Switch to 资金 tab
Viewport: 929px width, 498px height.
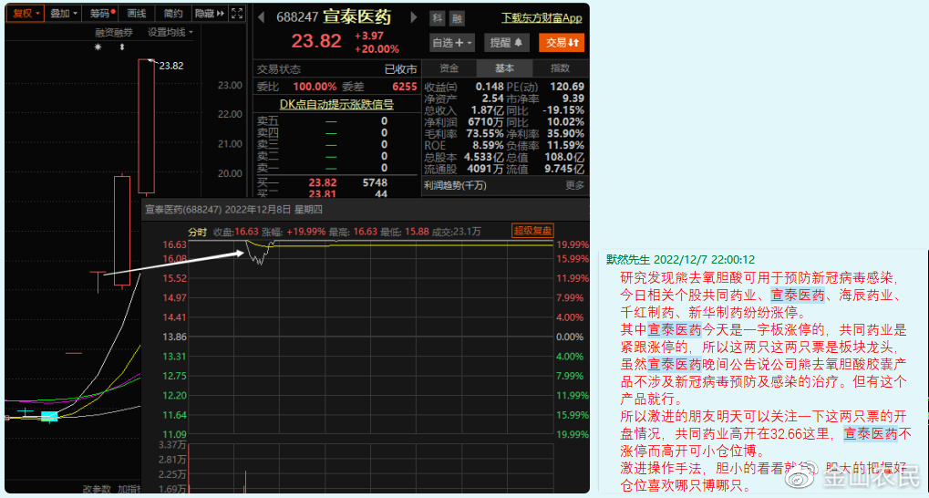pyautogui.click(x=449, y=68)
